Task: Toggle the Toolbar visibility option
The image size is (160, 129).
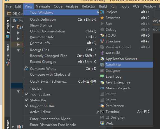Action: click(x=61, y=89)
